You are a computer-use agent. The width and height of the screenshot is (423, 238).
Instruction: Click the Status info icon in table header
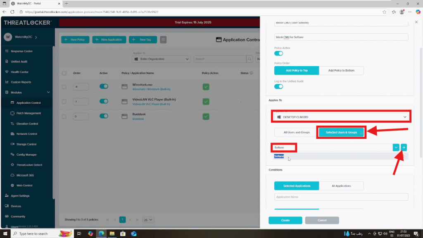click(251, 73)
